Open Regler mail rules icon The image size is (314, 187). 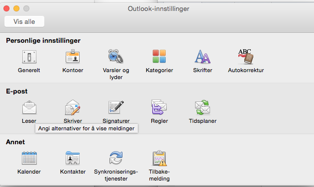[x=159, y=107]
